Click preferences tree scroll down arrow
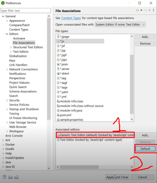The height and width of the screenshot is (183, 157). coord(49,168)
